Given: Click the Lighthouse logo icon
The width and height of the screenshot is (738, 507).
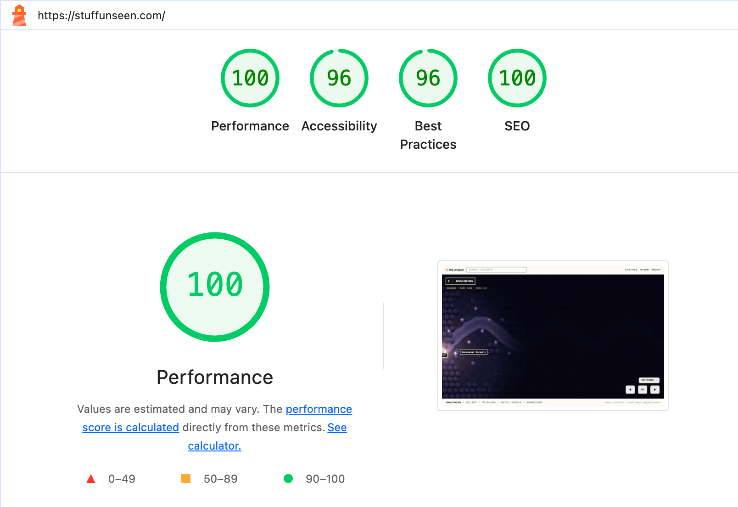Looking at the screenshot, I should click(19, 15).
